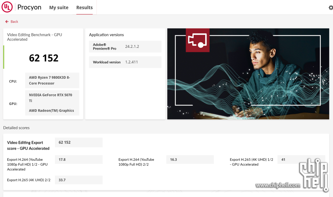Select the AMD Ryzen 7 9800X3D text
The image size is (333, 197).
[50, 80]
